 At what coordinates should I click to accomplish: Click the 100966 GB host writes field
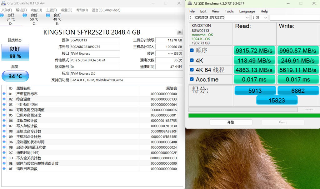tap(169, 47)
